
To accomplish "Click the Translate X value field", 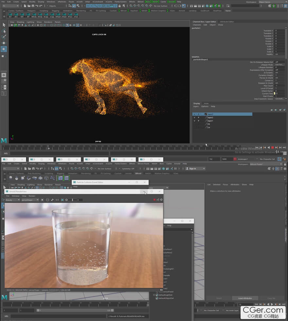I will 279,30.
